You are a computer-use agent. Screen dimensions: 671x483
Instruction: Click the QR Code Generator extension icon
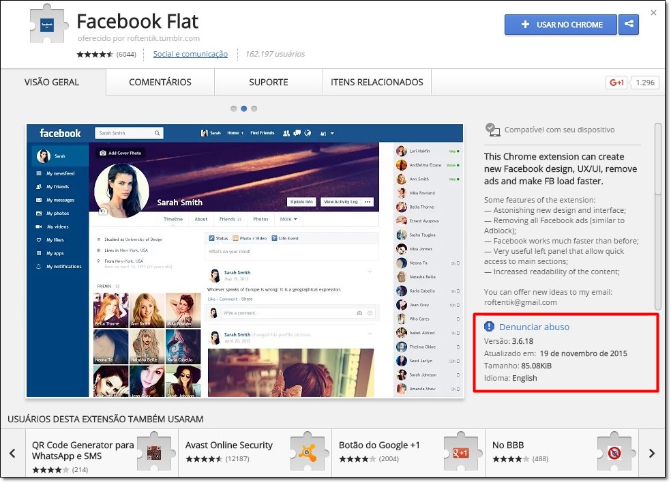click(x=153, y=452)
